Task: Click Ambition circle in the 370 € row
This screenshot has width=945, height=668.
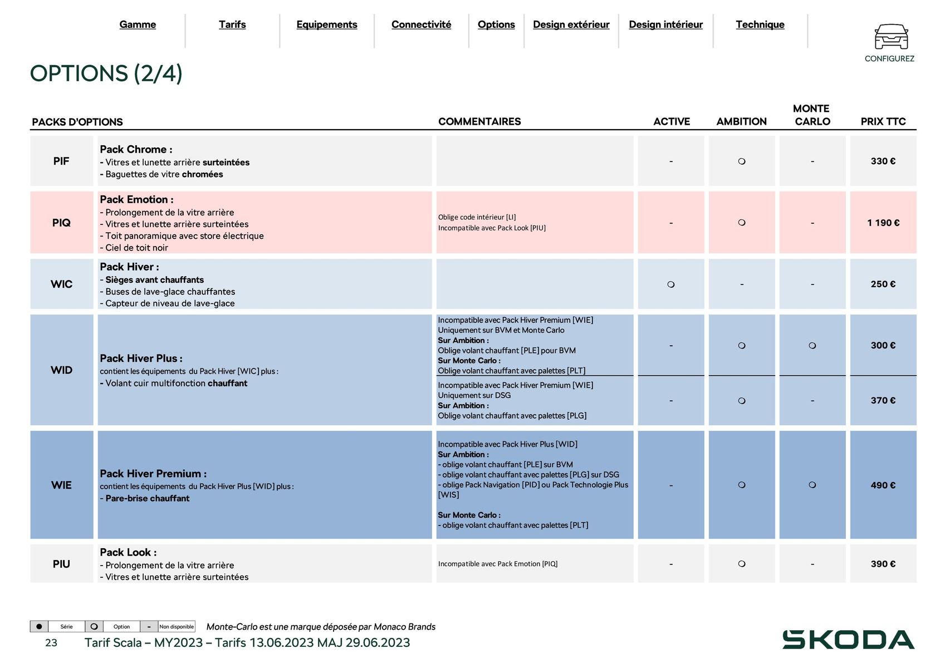Action: point(742,401)
